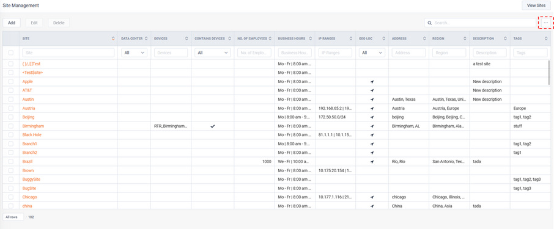Click the magnifier icon in search box

(x=430, y=23)
